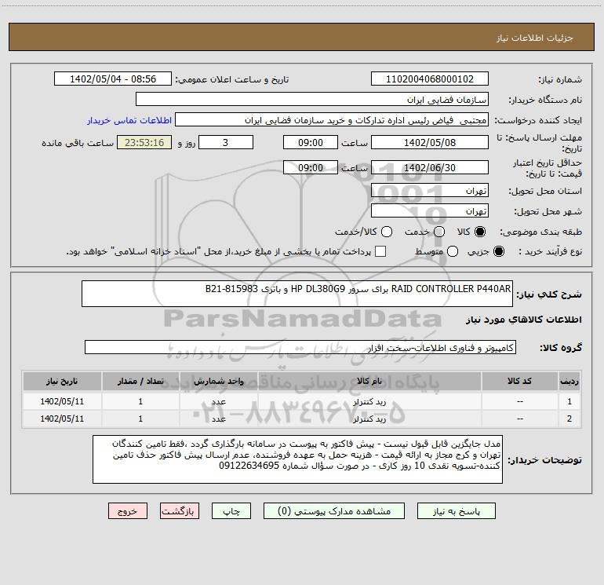This screenshot has height=585, width=604.
Task: Click the مشاهده مدارک پیوستی (0) button
Action: point(334,511)
